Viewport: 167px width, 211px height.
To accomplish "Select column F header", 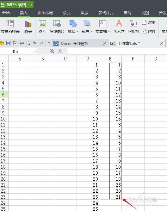I will 133,59.
